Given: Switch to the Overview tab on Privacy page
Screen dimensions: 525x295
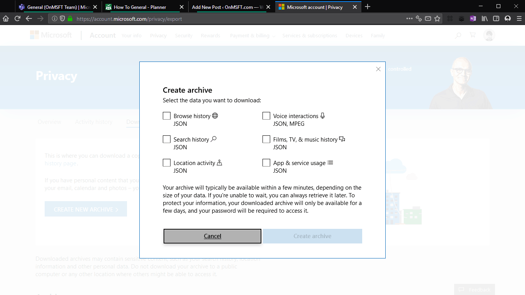Looking at the screenshot, I should pyautogui.click(x=50, y=122).
